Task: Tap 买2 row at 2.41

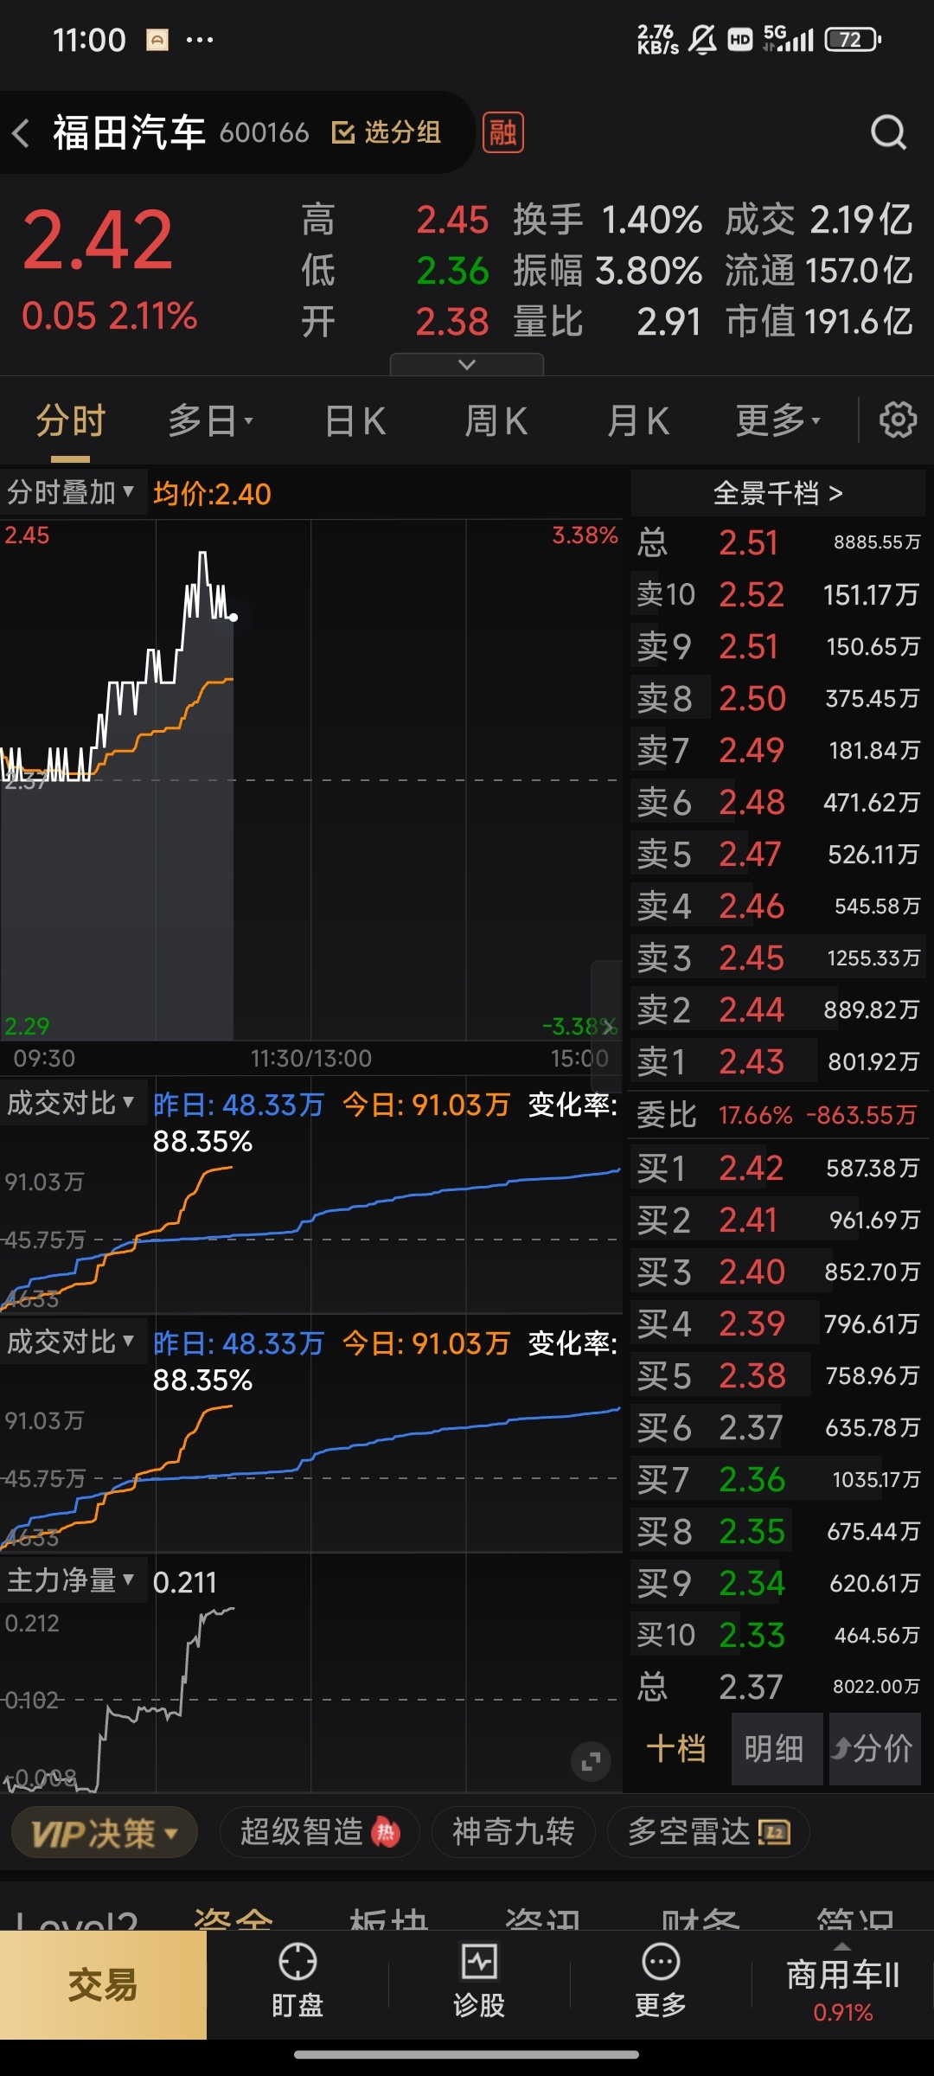Action: (x=778, y=1220)
